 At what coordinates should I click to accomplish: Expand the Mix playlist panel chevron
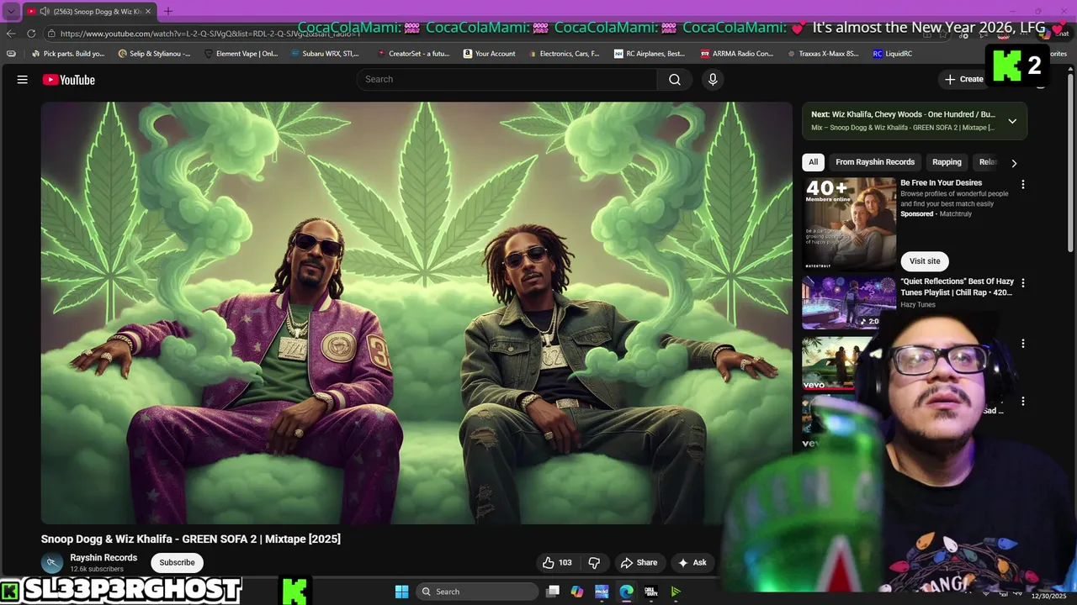coord(1012,121)
